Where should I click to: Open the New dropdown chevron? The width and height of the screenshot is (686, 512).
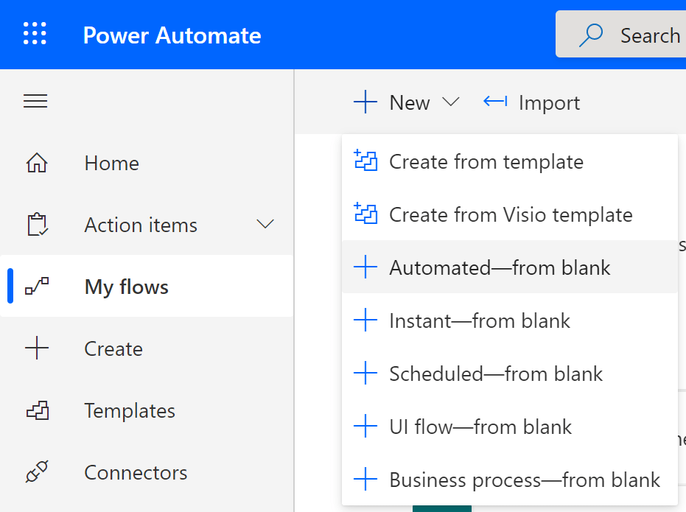(452, 102)
